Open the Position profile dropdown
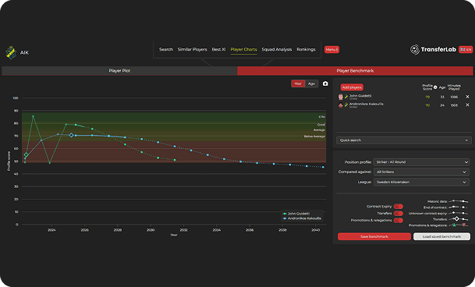 (422, 162)
